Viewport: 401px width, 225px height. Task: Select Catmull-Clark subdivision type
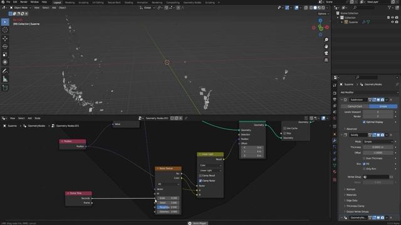pos(355,106)
